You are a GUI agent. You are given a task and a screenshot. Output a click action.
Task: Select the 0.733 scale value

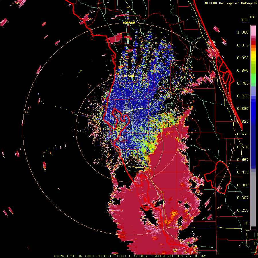pyautogui.click(x=243, y=96)
